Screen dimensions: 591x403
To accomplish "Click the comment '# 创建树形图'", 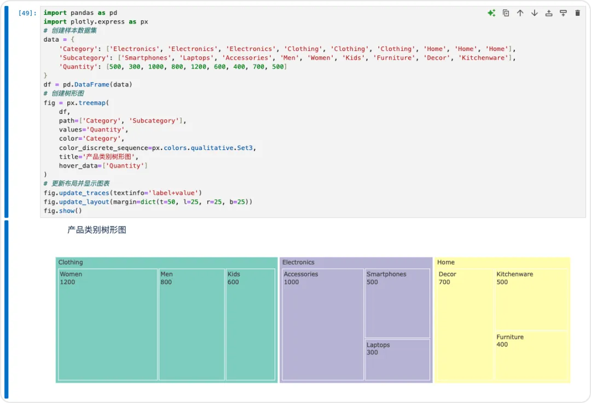I will [x=64, y=94].
